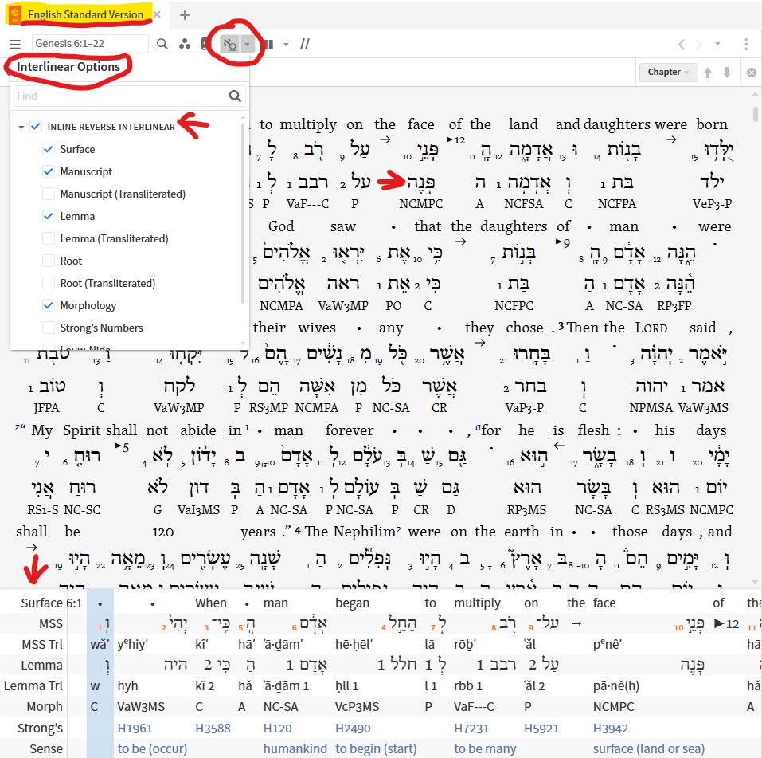Add a new tab with the plus icon

pos(184,15)
